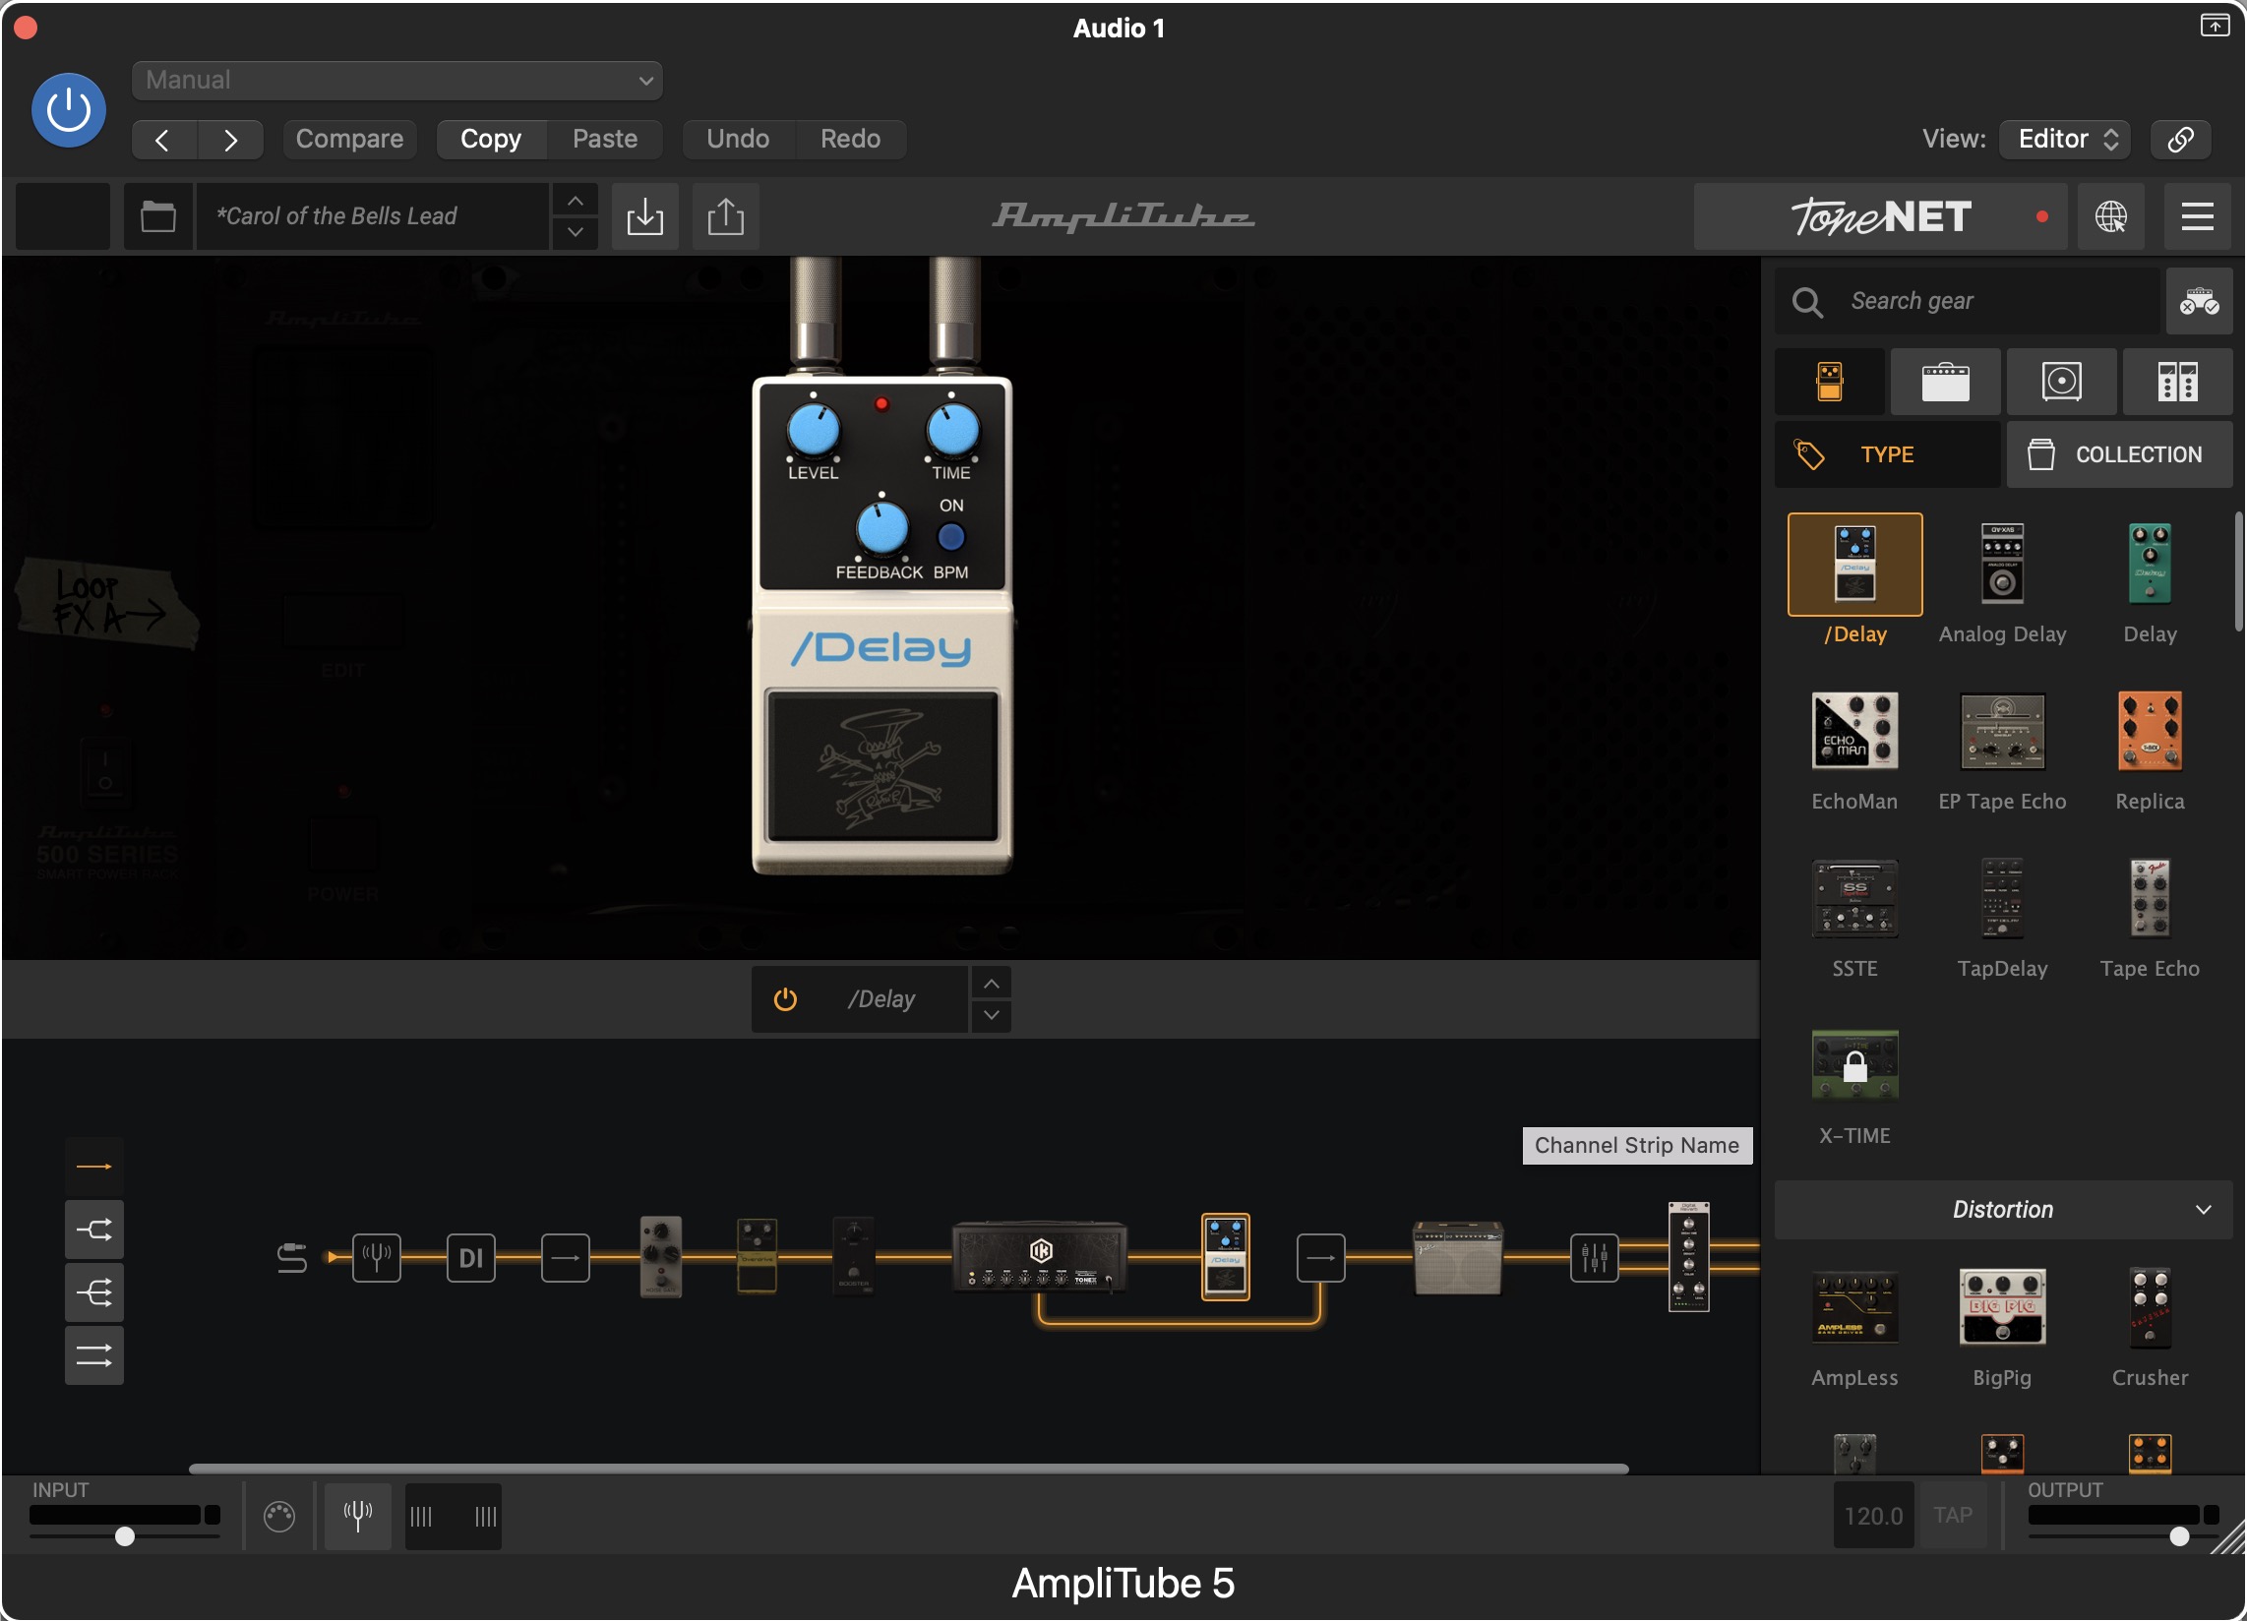Screen dimensions: 2247x1621
Task: Select the cabinet in signal chain
Action: click(x=1457, y=1258)
